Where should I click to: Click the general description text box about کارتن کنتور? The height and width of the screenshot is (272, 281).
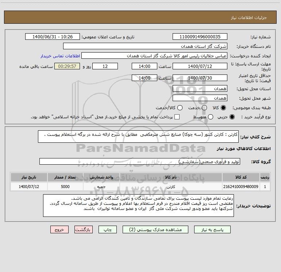pos(138,137)
